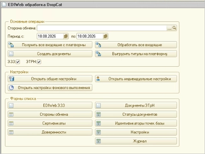Click Обработать все входящие button
The image size is (205, 154).
pyautogui.click(x=136, y=45)
